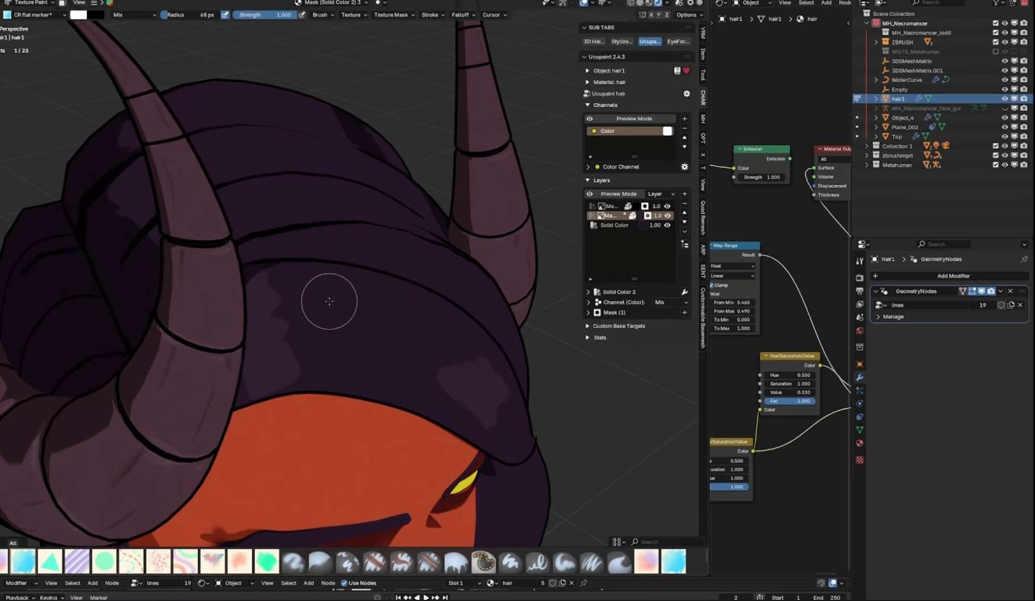The image size is (1035, 601).
Task: Open the Material properties tab icon
Action: pyautogui.click(x=859, y=444)
